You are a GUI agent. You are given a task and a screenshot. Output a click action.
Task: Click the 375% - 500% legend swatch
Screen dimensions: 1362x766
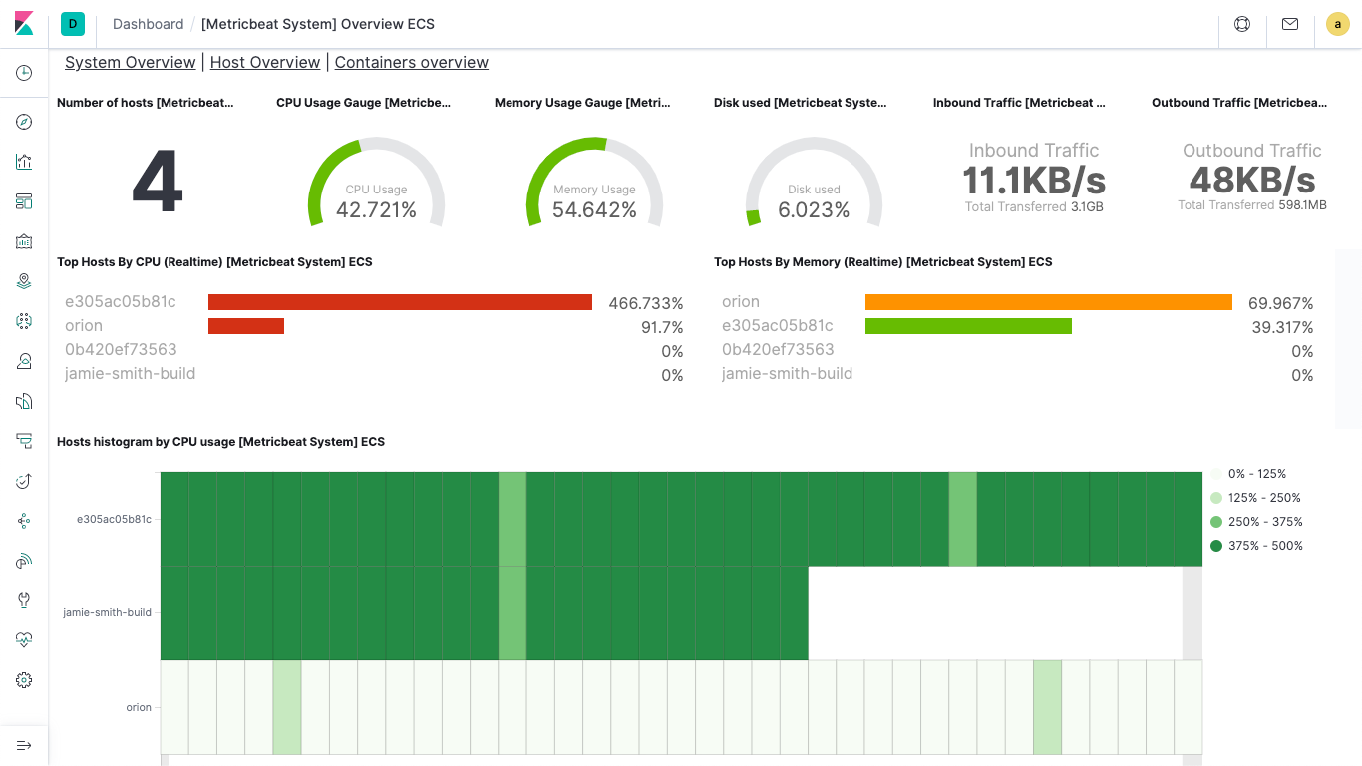(x=1216, y=546)
